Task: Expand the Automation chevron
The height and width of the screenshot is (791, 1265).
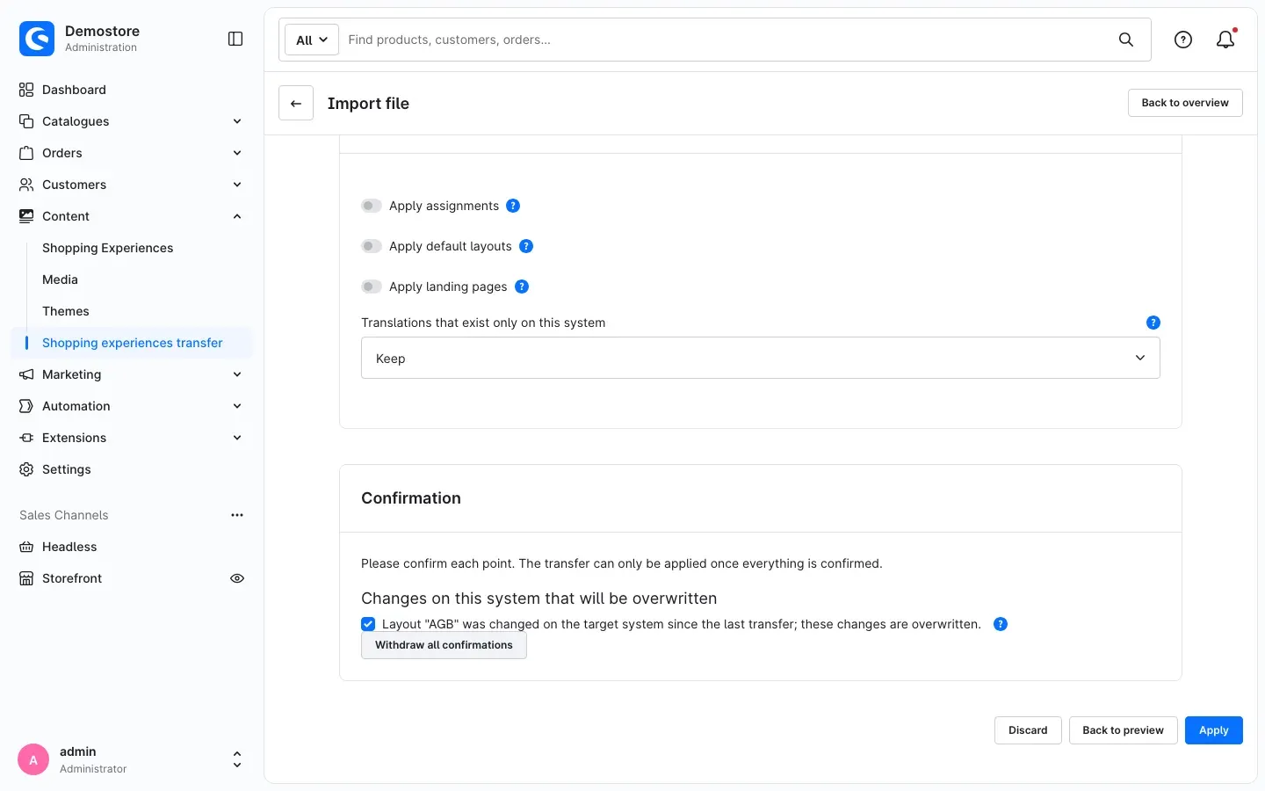Action: [x=237, y=406]
